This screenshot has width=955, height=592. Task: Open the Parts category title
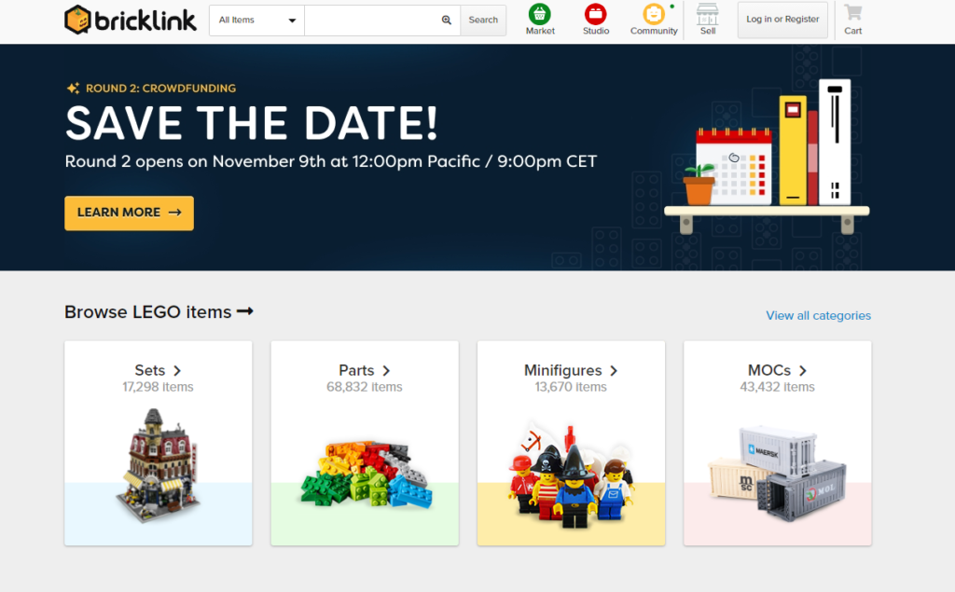[356, 370]
